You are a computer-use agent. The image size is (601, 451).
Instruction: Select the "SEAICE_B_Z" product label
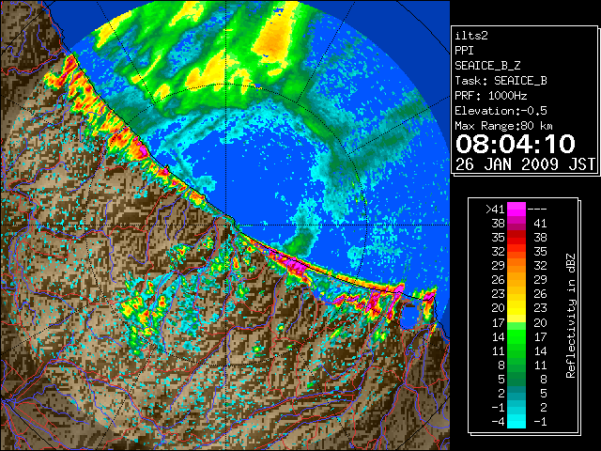point(487,66)
